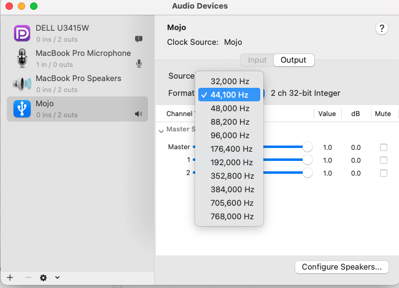399x288 pixels.
Task: Select the MacBook Pro Microphone icon
Action: coord(22,58)
